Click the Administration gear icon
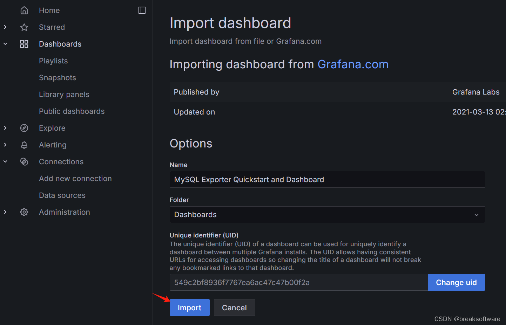The image size is (506, 325). tap(24, 212)
